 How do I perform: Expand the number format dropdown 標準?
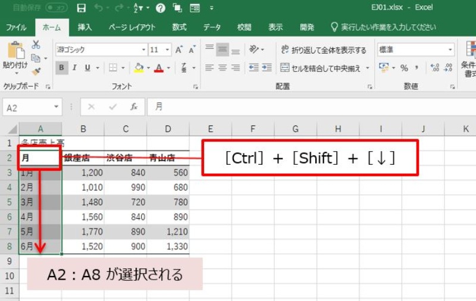pyautogui.click(x=415, y=50)
